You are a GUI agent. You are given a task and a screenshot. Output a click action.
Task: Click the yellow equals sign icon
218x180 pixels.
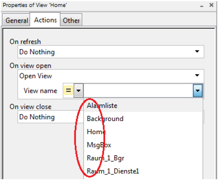pos(68,90)
